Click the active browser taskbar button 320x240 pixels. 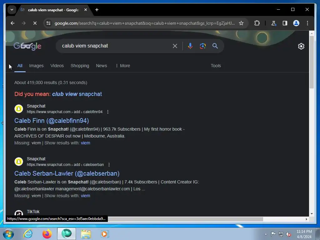click(x=67, y=234)
